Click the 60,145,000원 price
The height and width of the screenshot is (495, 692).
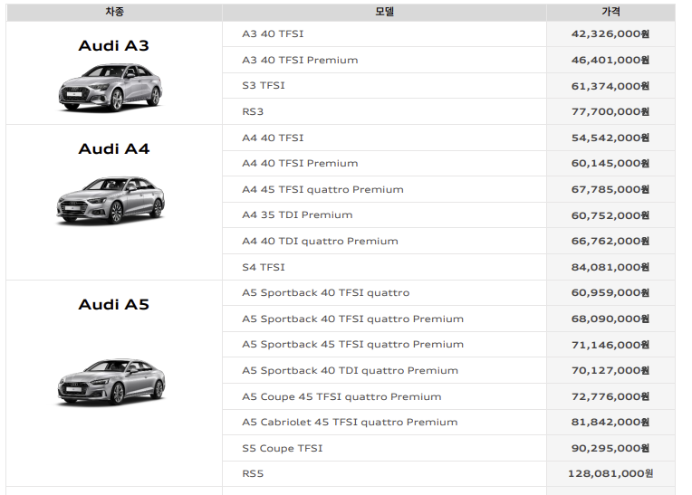[610, 164]
